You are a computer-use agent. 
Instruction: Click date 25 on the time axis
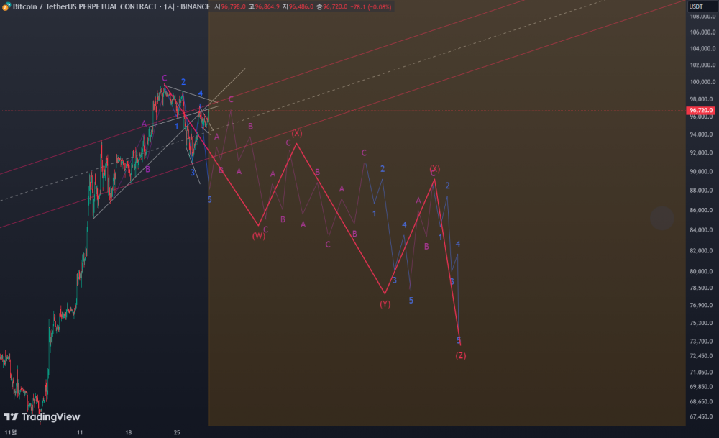(x=176, y=432)
